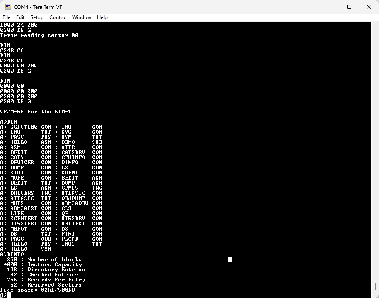Click the 'COM4 - Tera Term VT' window title
Image resolution: width=379 pixels, height=298 pixels.
39,7
